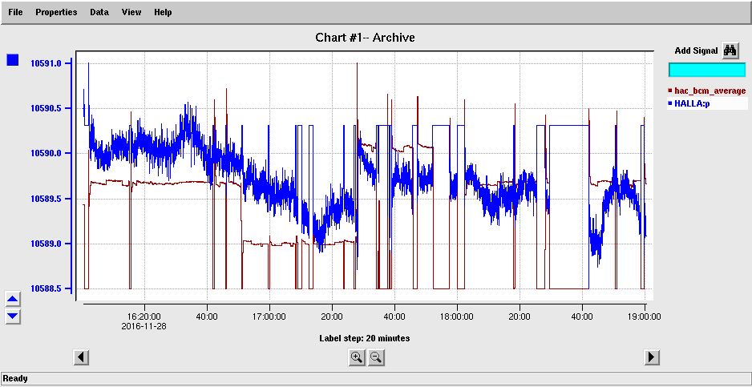Click the 16:20:00 time axis label
Image resolution: width=752 pixels, height=387 pixels.
[x=144, y=316]
